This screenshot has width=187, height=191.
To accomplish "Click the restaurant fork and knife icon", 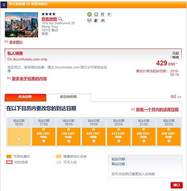I will [x=102, y=15].
